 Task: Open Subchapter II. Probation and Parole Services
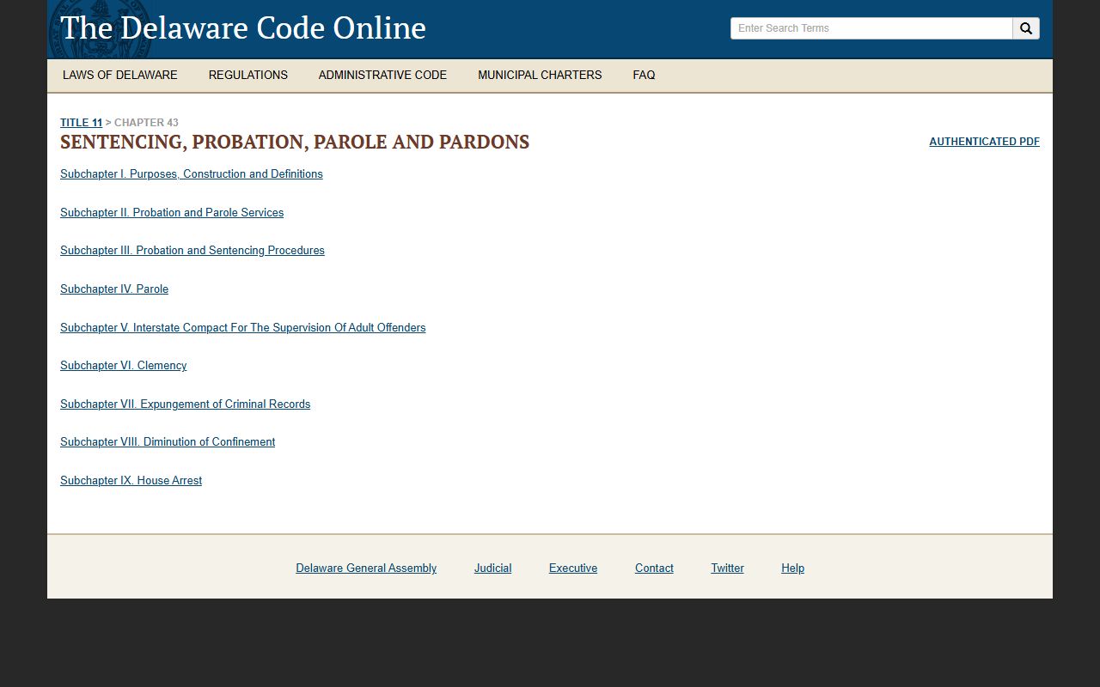tap(172, 213)
